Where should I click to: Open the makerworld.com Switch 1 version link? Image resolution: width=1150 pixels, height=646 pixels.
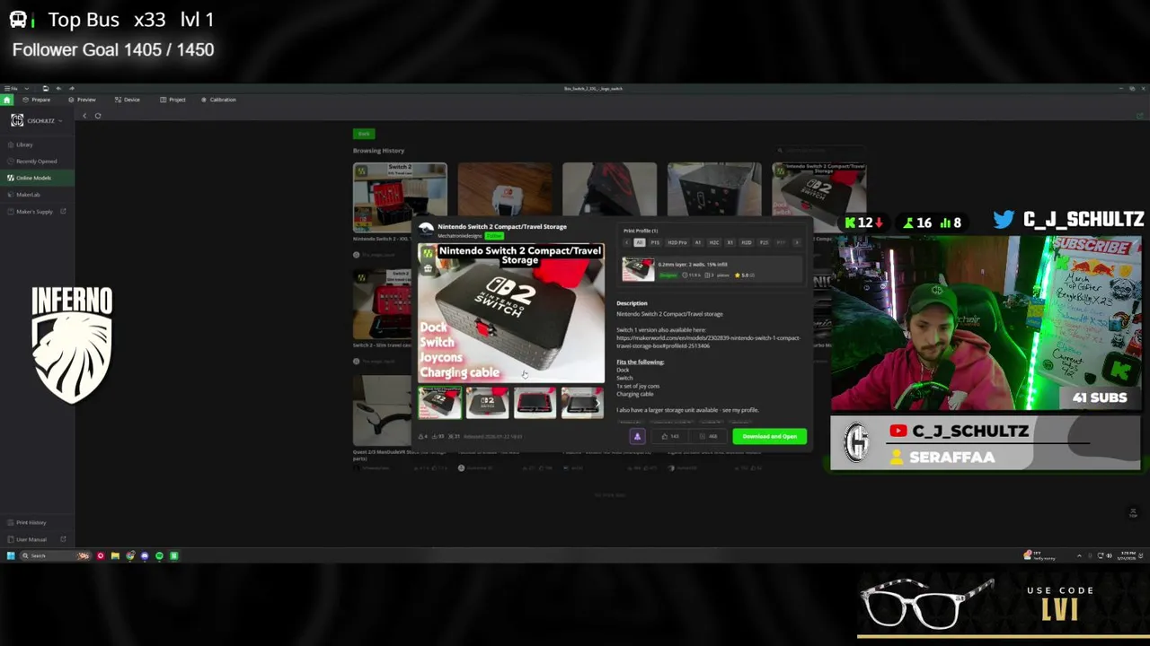(708, 342)
